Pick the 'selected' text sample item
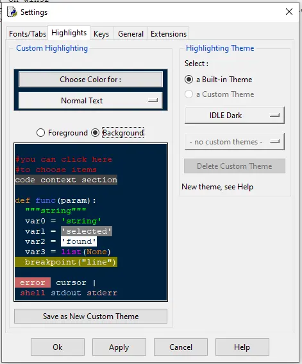This screenshot has width=302, height=364. pos(87,231)
